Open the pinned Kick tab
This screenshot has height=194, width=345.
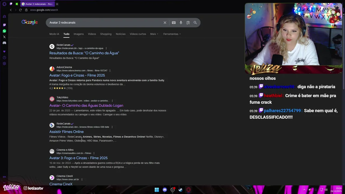tap(17, 4)
